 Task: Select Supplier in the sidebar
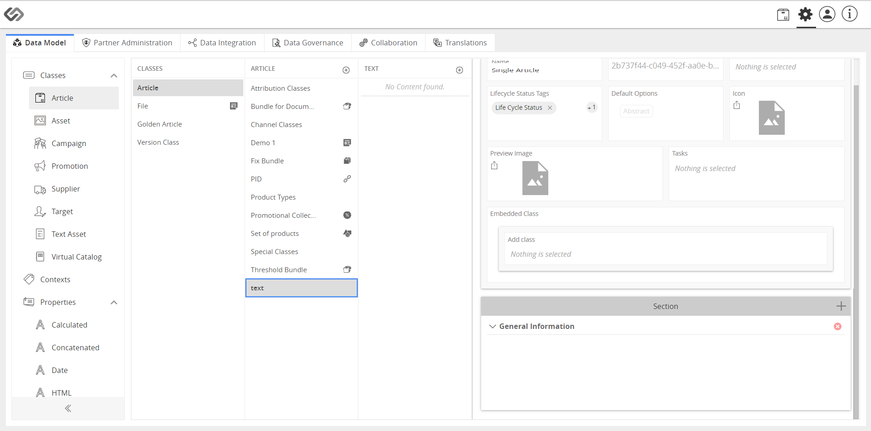74,189
